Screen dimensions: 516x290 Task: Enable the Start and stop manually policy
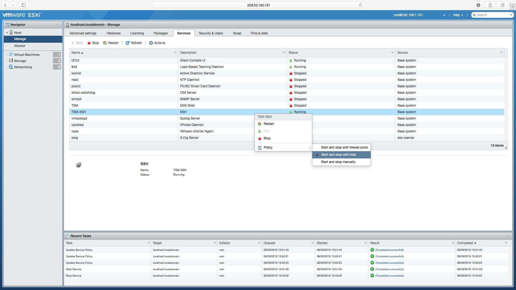click(338, 162)
